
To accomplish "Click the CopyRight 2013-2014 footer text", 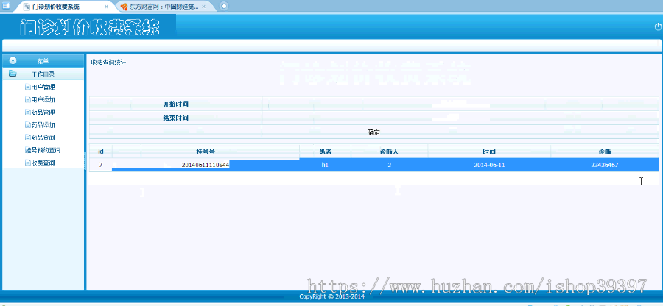I will [332, 296].
